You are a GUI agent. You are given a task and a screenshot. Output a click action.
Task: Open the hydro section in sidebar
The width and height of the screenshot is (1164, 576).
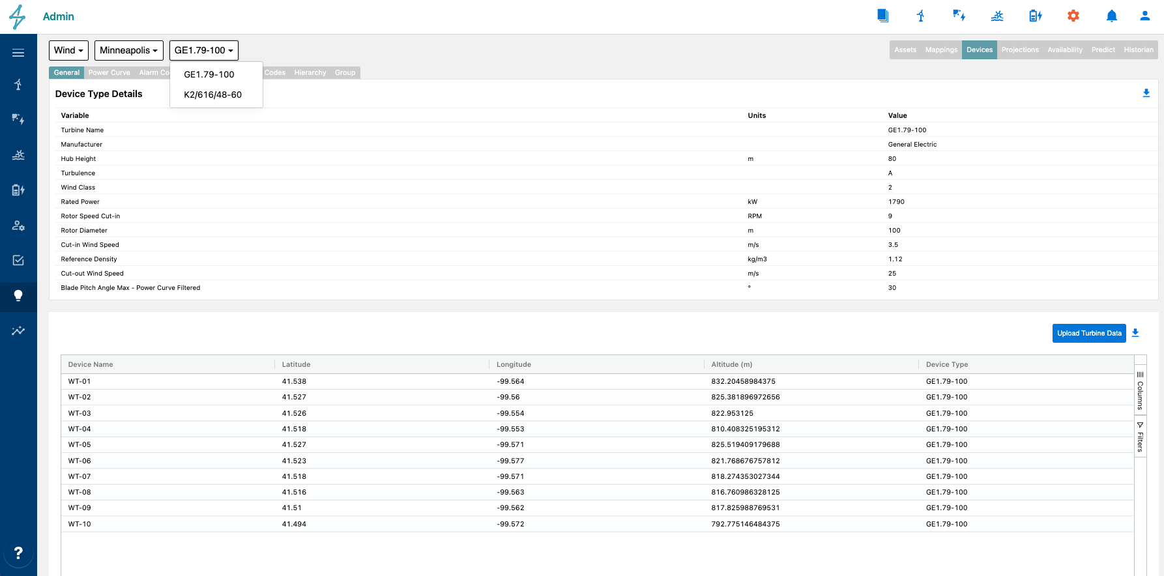pyautogui.click(x=18, y=155)
